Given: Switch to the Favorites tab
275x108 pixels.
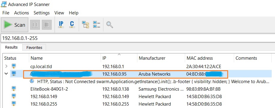Looking at the screenshot, I should [x=34, y=48].
